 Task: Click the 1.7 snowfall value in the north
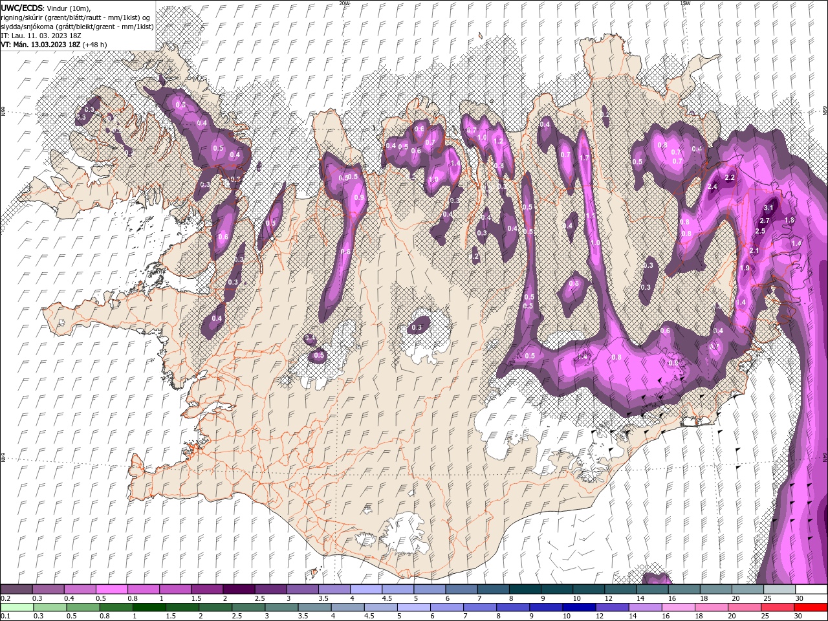pos(585,158)
